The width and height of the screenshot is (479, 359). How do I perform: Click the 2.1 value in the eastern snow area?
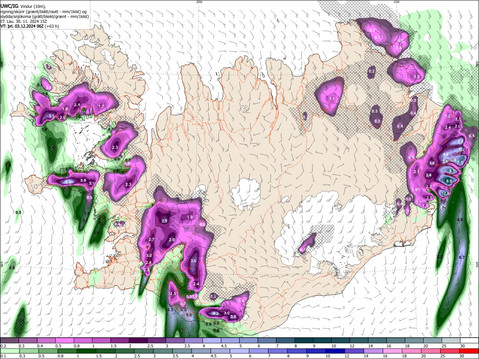(417, 172)
